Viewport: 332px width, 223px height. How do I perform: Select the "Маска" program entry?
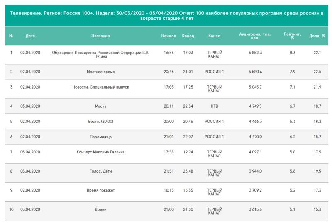100,106
